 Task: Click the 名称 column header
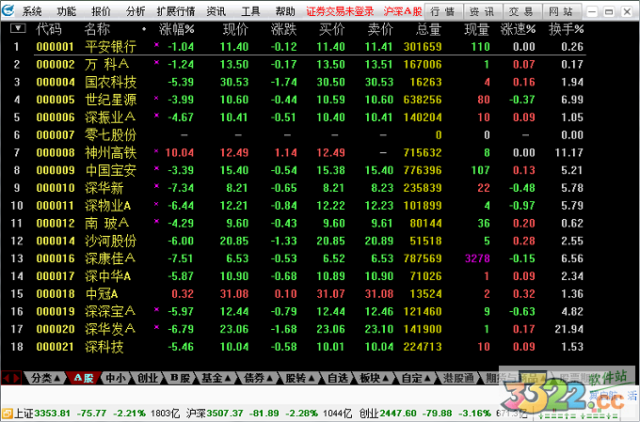(97, 29)
